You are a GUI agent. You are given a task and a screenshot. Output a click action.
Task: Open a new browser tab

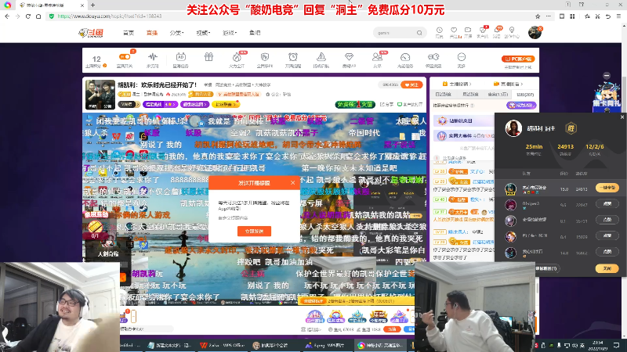pos(92,5)
